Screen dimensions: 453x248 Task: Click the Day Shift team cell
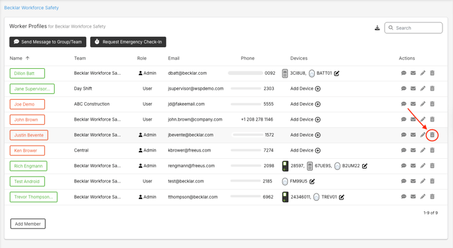[83, 89]
